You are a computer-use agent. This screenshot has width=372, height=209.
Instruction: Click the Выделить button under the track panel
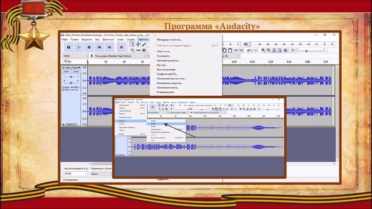pyautogui.click(x=71, y=124)
